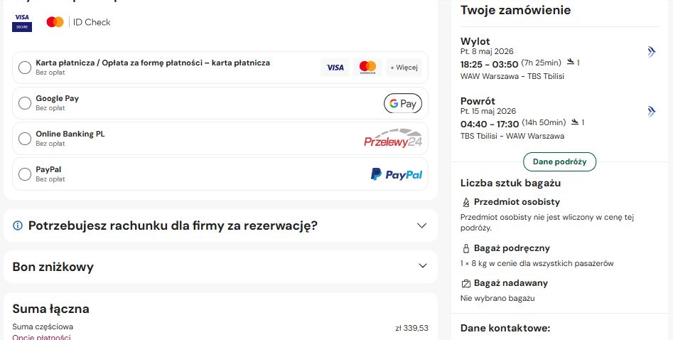Image resolution: width=673 pixels, height=340 pixels.
Task: Click the G Pay logo
Action: (403, 103)
